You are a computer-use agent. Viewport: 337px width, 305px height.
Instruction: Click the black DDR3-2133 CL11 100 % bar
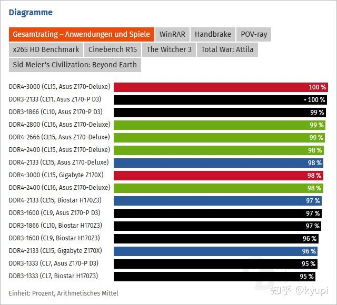[x=220, y=100]
